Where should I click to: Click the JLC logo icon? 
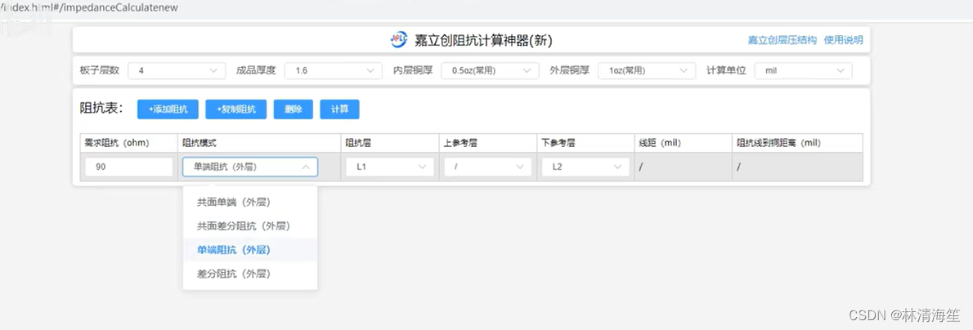[398, 40]
